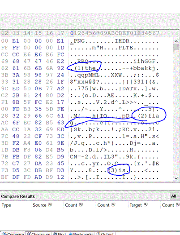Click the text row ending 'iihGGF.'
180x235 pixels.
(x=114, y=61)
